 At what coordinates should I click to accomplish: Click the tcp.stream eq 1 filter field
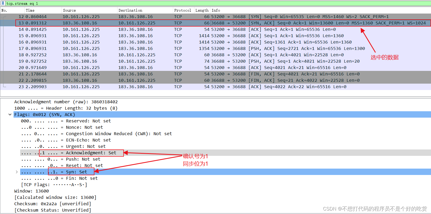tap(217, 3)
